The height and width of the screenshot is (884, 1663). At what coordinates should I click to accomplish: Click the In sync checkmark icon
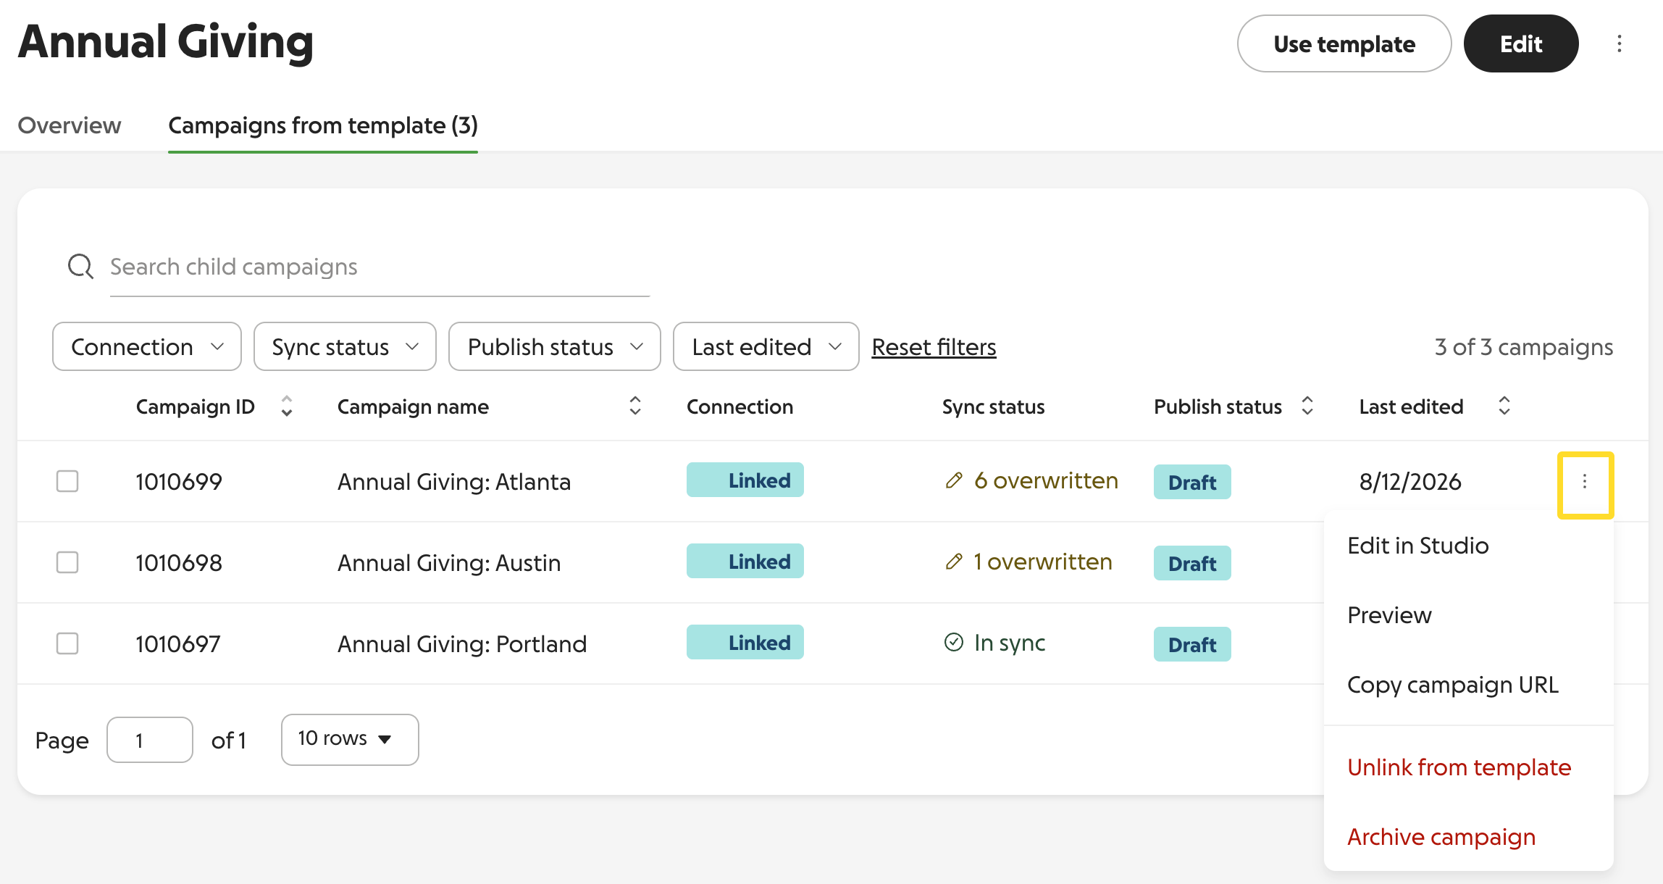pos(954,643)
